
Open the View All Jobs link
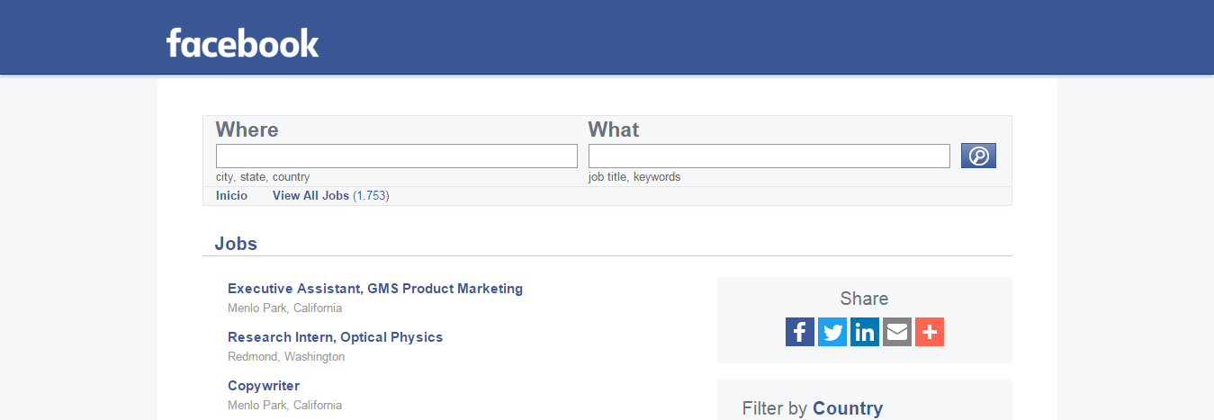coord(310,195)
